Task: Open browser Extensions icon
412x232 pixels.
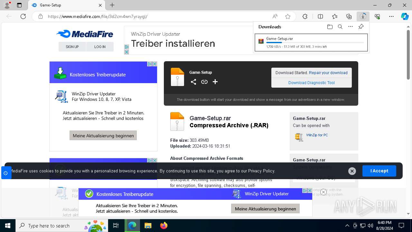Action: pos(305,16)
